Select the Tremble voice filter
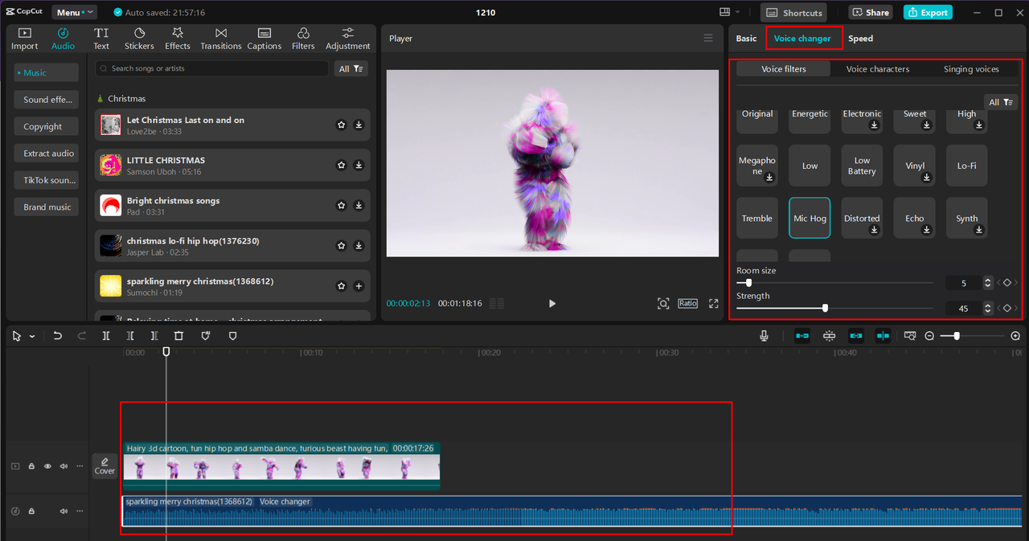 click(x=756, y=219)
